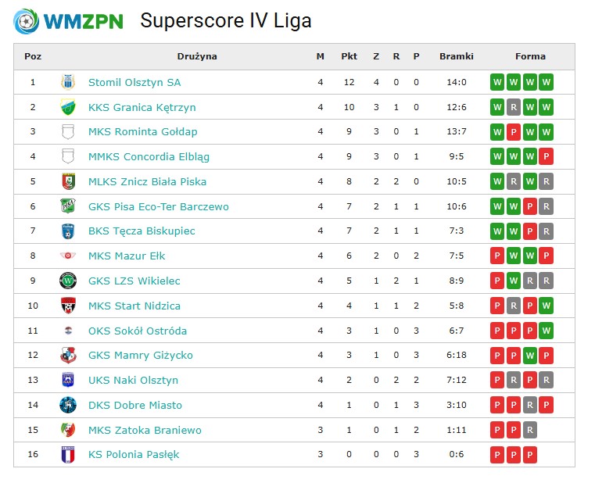The image size is (595, 483).
Task: Click the KKS Granica Kętrzyn crest
Action: (x=68, y=107)
